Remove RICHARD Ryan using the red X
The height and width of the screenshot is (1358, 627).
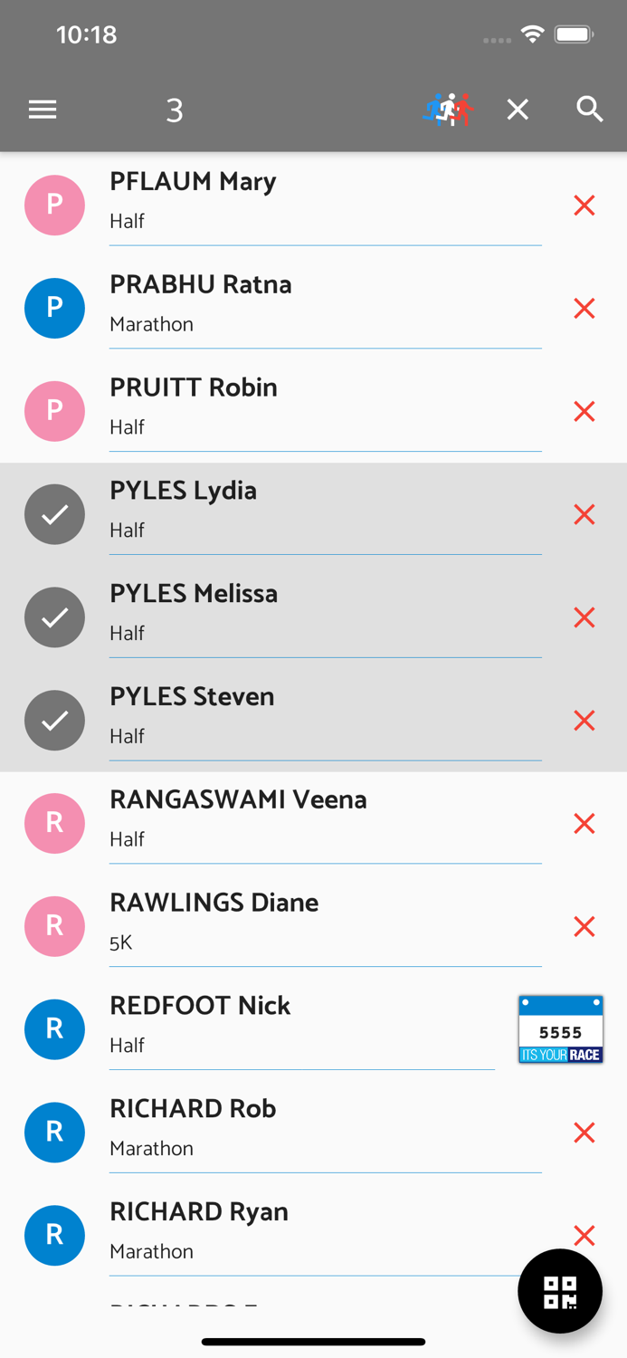[584, 1235]
